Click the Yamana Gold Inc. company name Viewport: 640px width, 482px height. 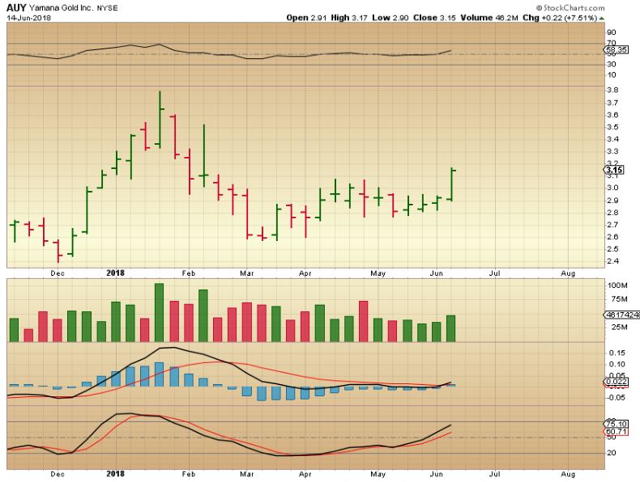click(61, 8)
